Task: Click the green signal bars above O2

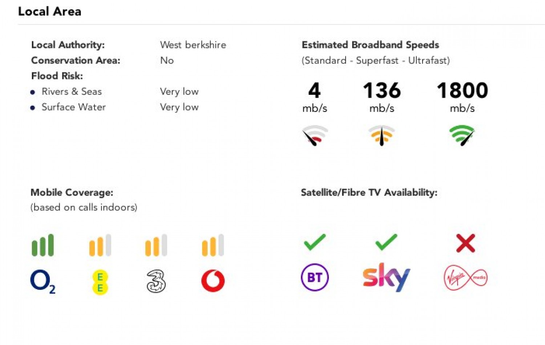Action: coord(43,245)
